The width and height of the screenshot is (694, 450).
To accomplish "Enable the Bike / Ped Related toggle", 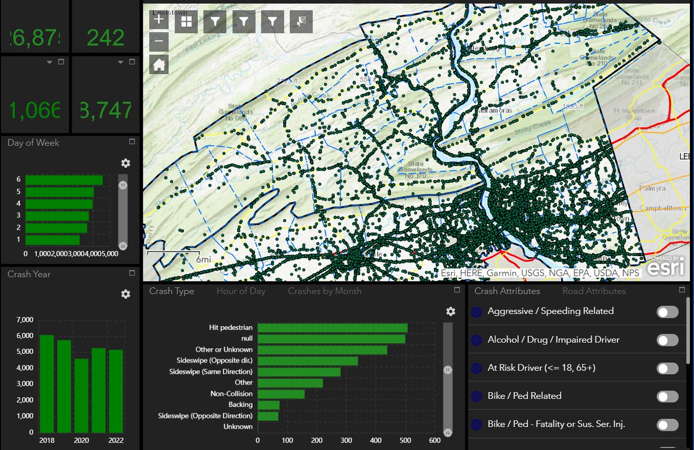I will [x=669, y=396].
